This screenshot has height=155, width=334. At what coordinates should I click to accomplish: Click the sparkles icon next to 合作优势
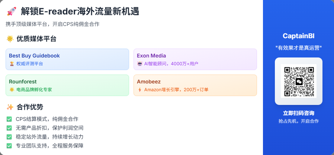point(10,107)
